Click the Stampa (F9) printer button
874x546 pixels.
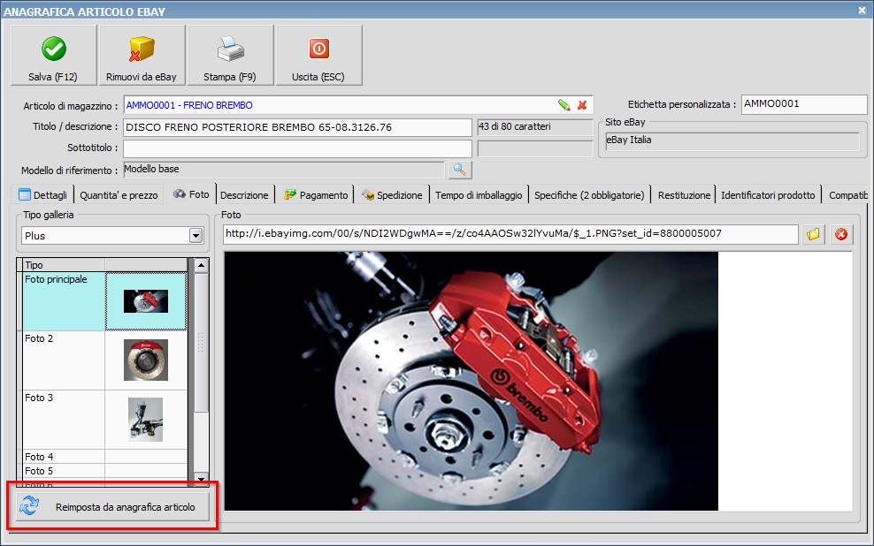point(230,55)
